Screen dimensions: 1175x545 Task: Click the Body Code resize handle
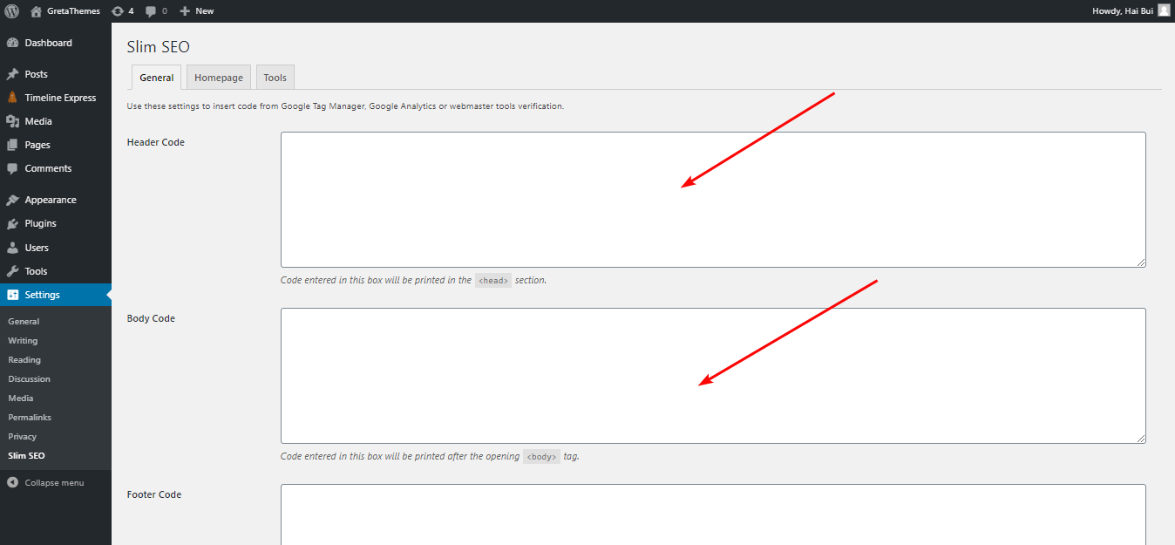[x=1141, y=439]
